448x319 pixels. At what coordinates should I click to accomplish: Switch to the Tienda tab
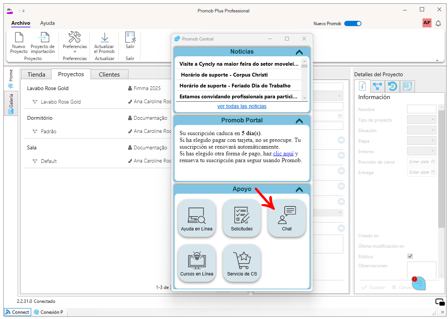(x=36, y=75)
